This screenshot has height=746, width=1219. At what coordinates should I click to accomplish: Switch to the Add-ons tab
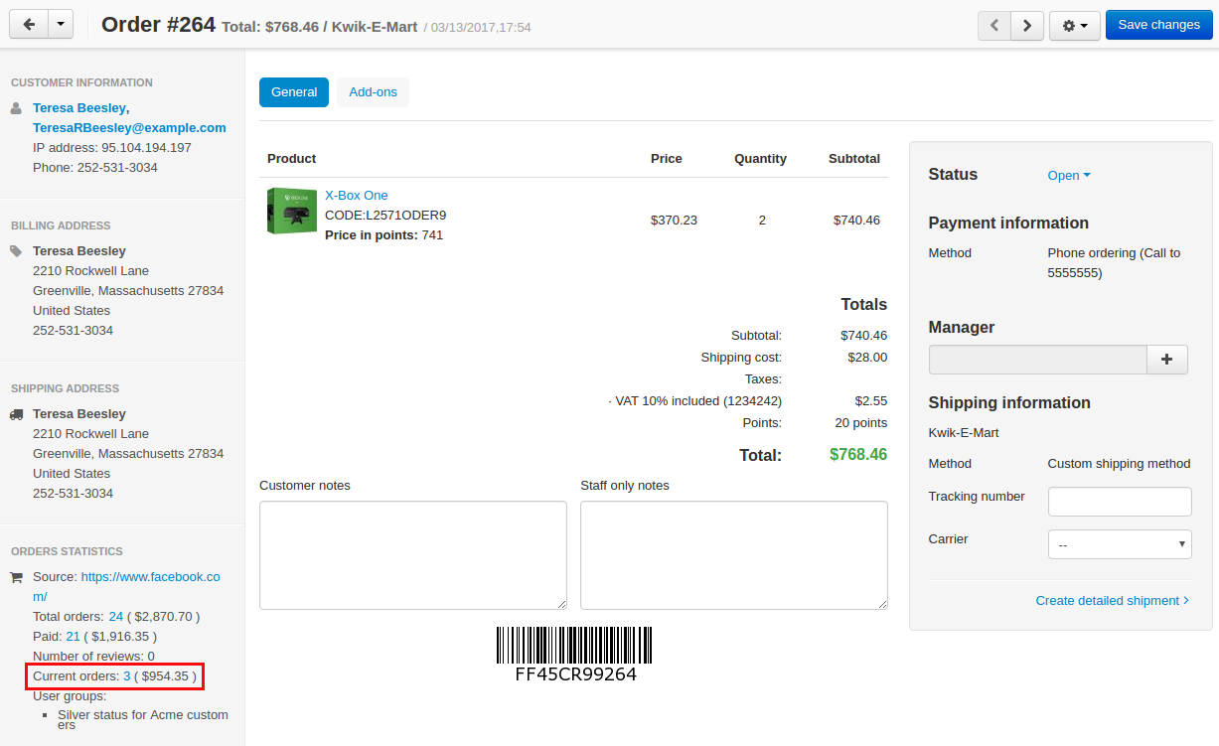point(373,92)
